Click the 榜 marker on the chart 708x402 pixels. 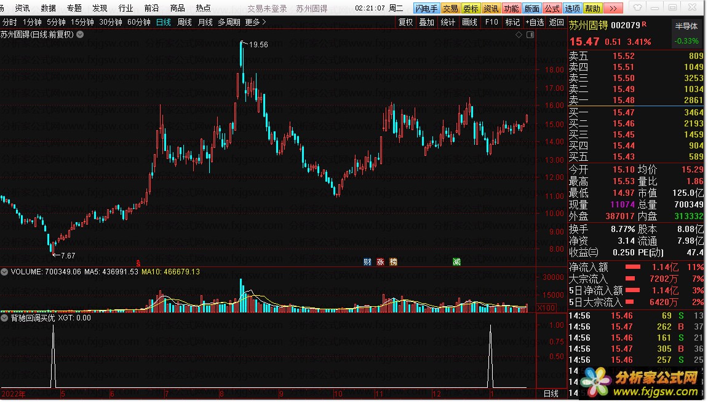pyautogui.click(x=393, y=262)
